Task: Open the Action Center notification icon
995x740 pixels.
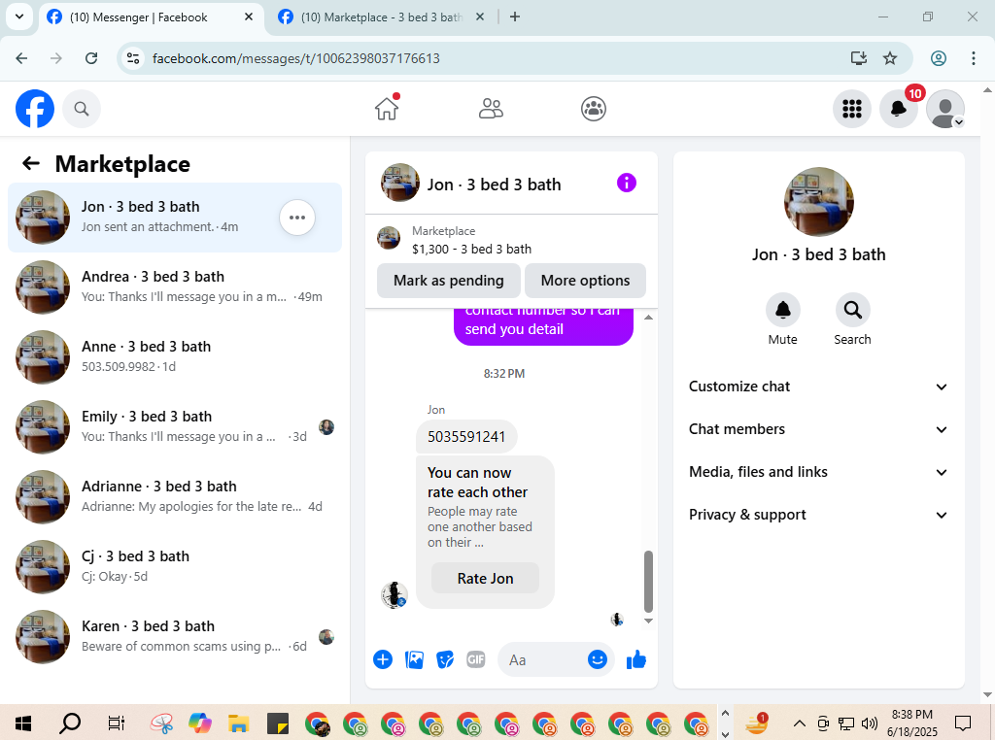Action: (963, 723)
